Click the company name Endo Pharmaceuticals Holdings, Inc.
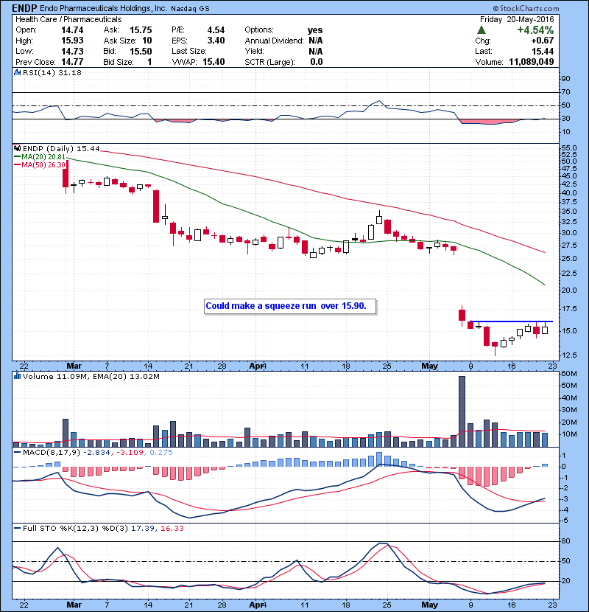Viewport: 589px width, 612px height. [x=103, y=9]
